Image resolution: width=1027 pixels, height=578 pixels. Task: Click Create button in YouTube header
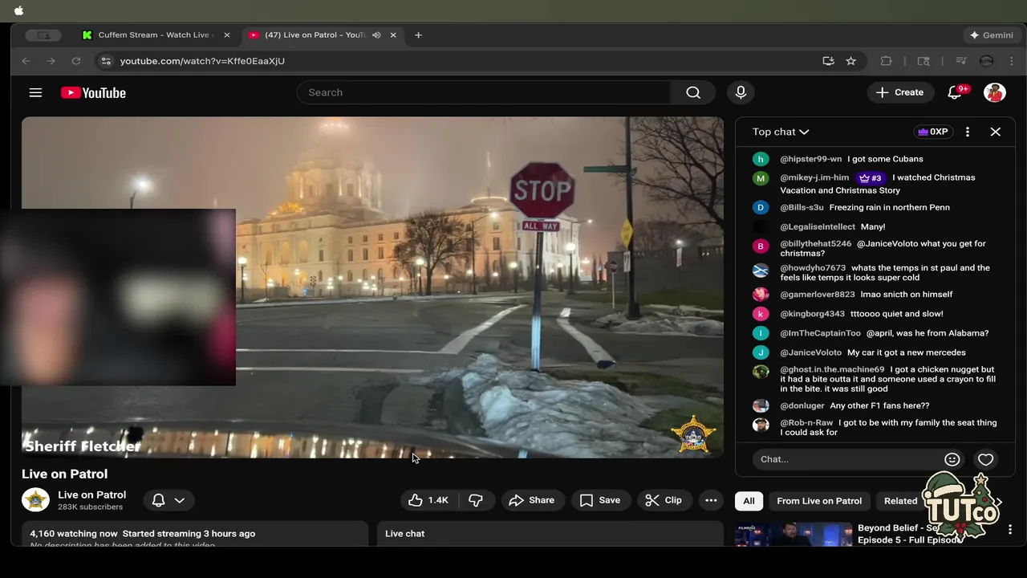point(900,92)
